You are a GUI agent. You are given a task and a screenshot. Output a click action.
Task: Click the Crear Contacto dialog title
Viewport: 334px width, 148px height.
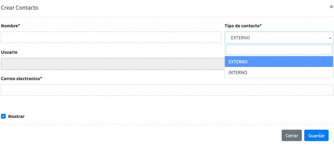click(x=20, y=7)
